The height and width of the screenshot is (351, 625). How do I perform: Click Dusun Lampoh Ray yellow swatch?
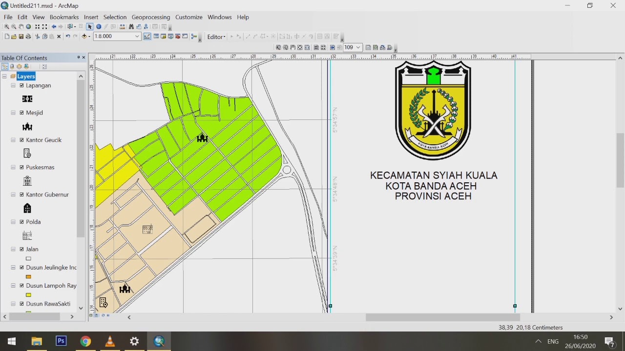pos(28,294)
